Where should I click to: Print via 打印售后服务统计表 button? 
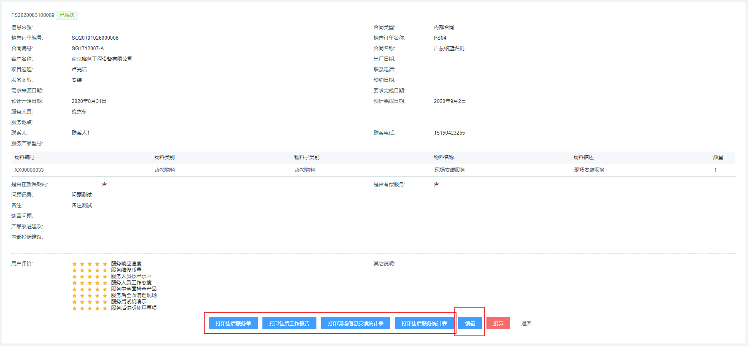(x=424, y=323)
